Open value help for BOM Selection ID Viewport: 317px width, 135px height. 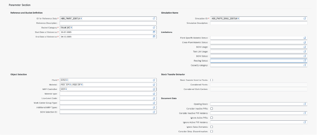[154, 112]
